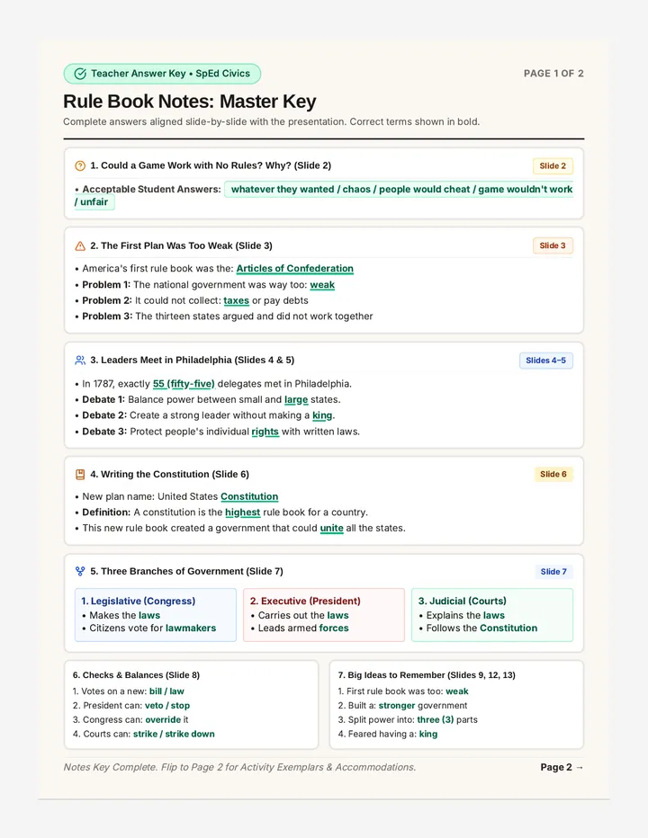Click the answer bill / law

(166, 691)
